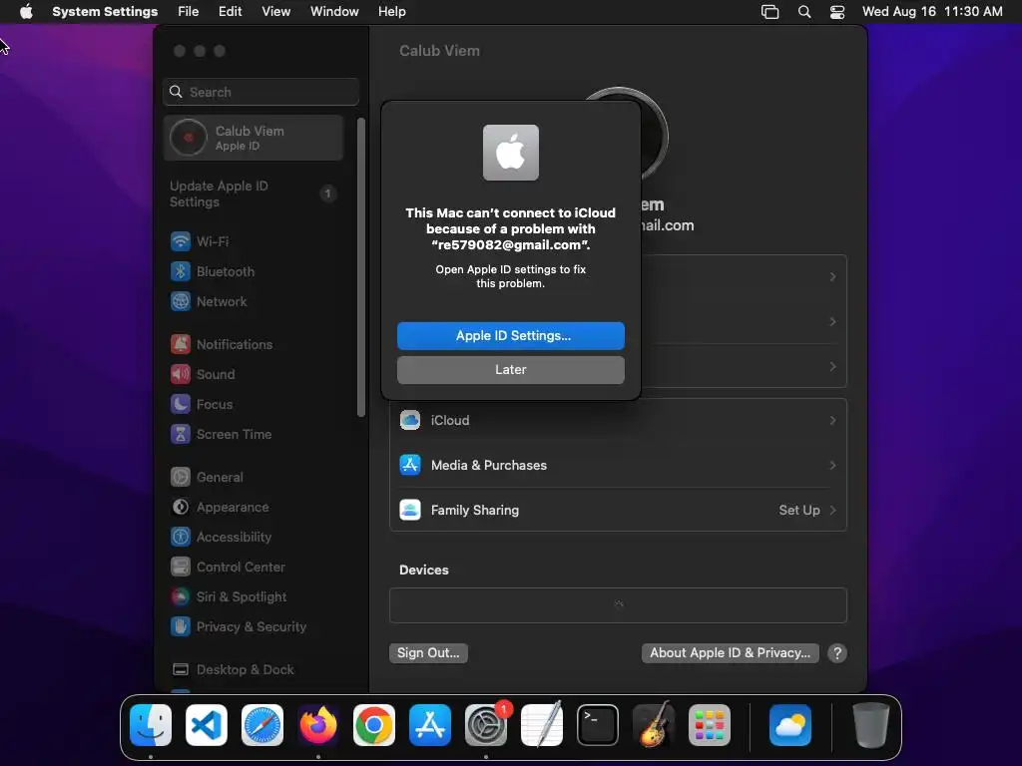Launch Firefox from the Dock
Image resolution: width=1022 pixels, height=766 pixels.
pyautogui.click(x=318, y=725)
